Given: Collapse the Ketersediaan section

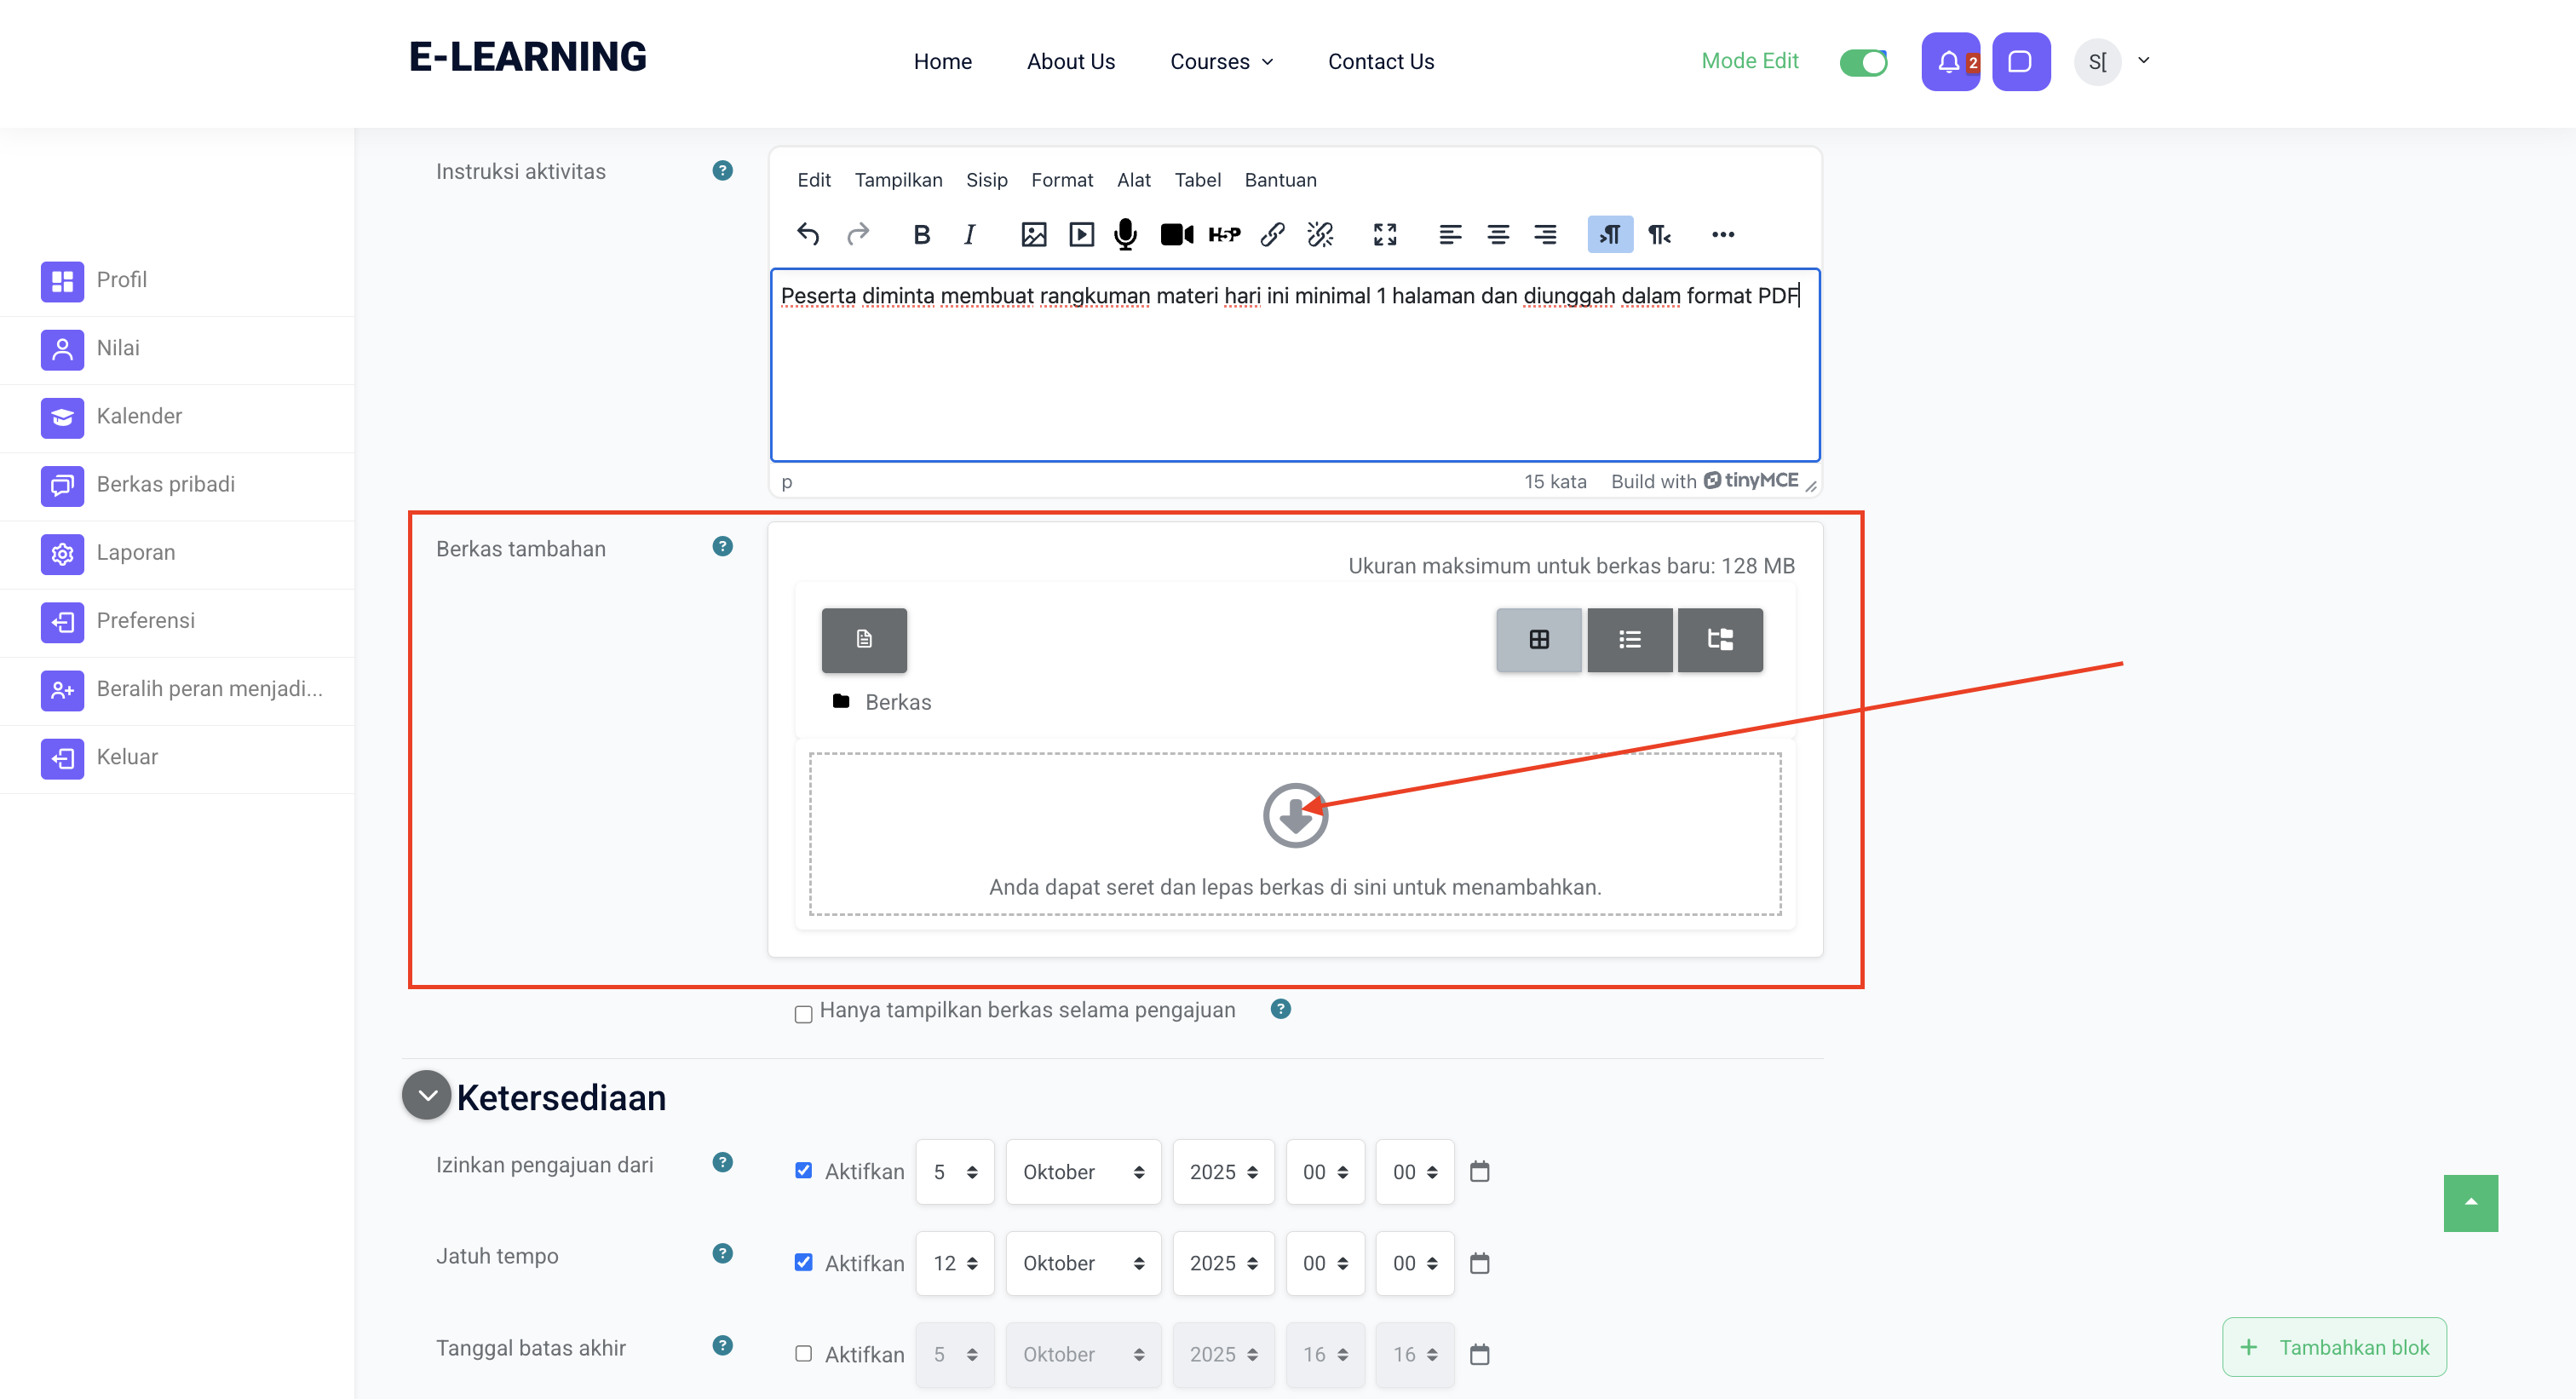Looking at the screenshot, I should coord(427,1095).
